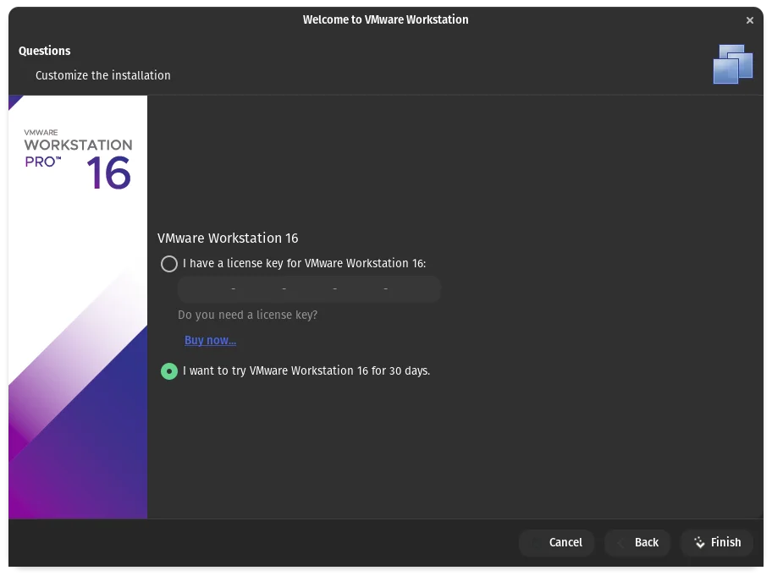Click the icon inside the Cancel button
This screenshot has width=772, height=576.
pyautogui.click(x=536, y=543)
